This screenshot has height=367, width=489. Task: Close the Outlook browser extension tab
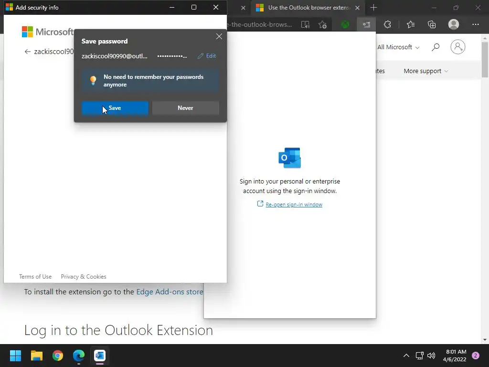357,8
